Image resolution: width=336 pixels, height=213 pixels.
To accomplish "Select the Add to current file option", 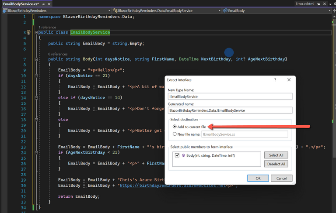I will coord(175,127).
